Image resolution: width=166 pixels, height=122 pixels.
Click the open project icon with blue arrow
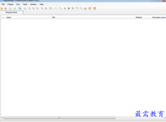tap(5, 8)
